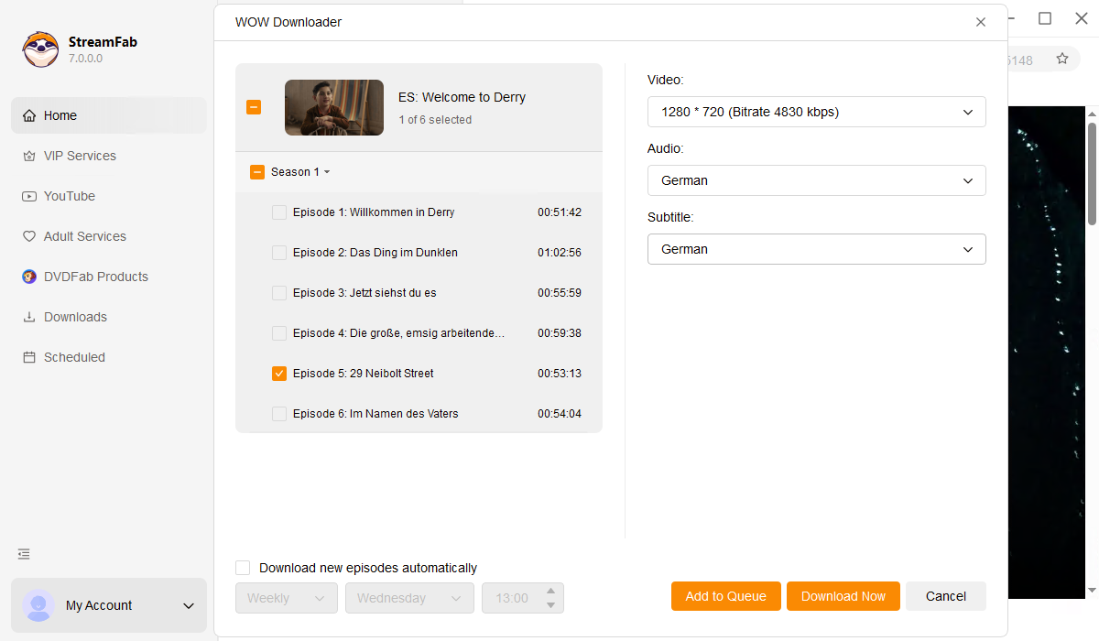Screen dimensions: 1099x641
Task: Click the DVDFab Products icon
Action: pos(29,277)
